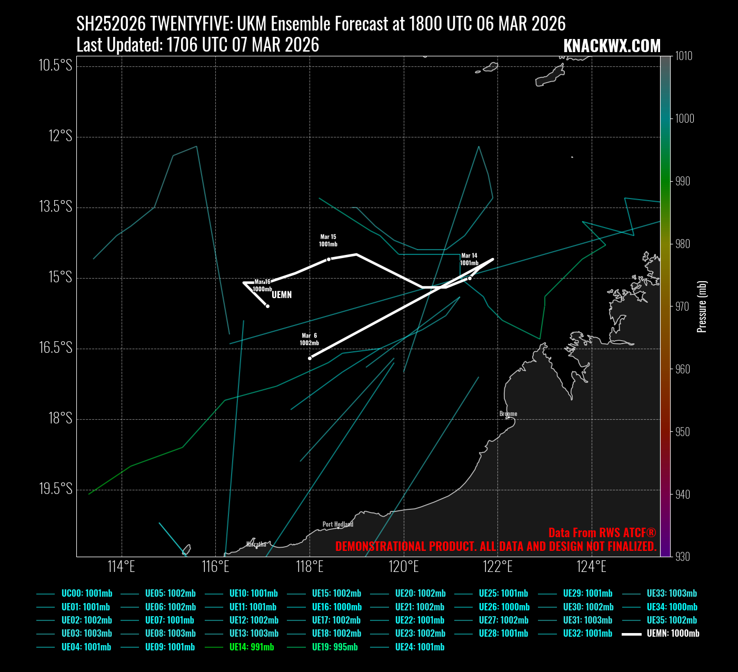
Task: Select the 950 value on pressure colorbar
Action: point(682,432)
